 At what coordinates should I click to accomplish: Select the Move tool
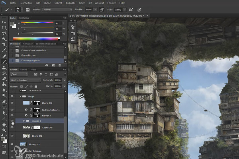(x=4, y=22)
